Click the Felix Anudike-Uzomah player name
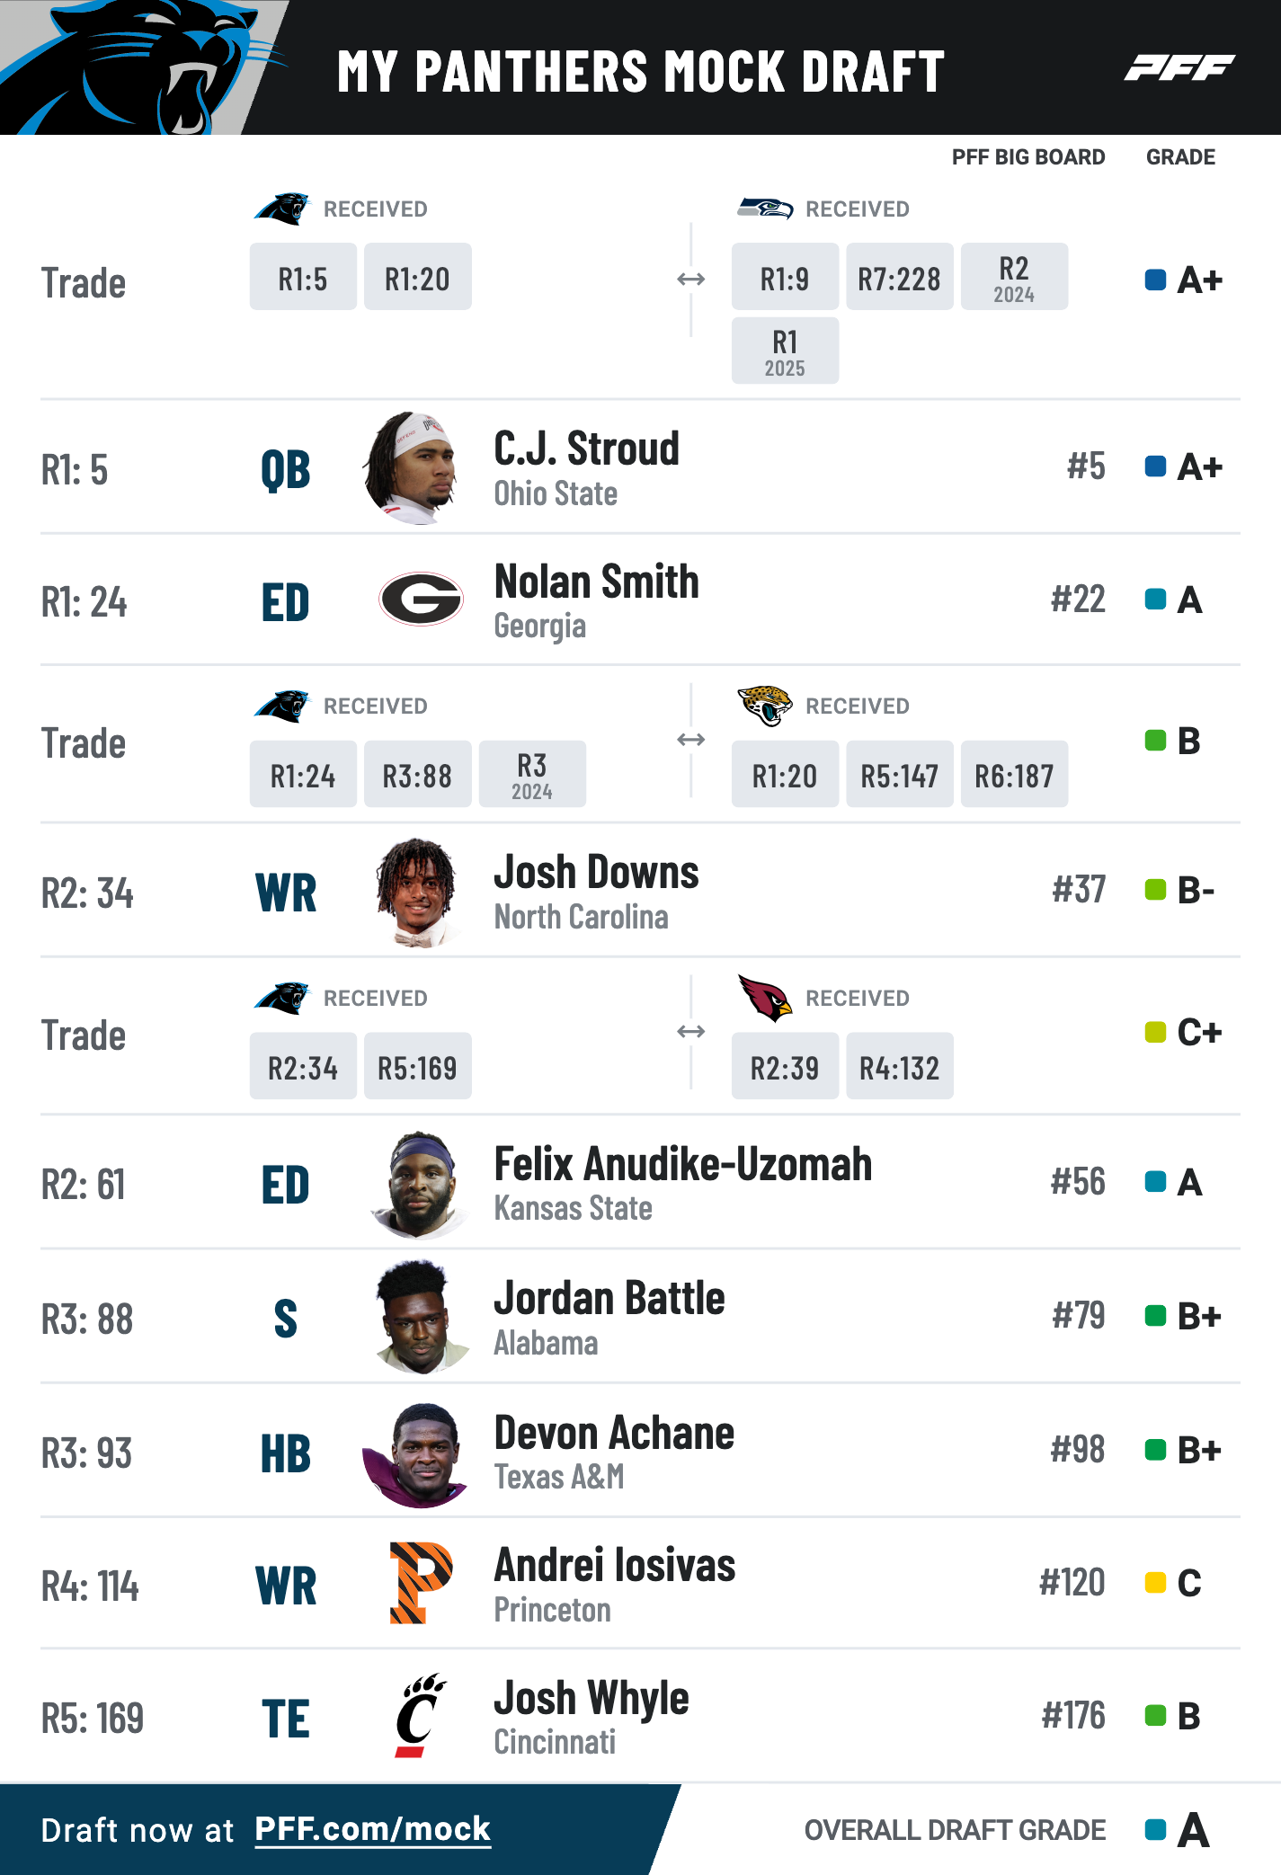Image resolution: width=1281 pixels, height=1875 pixels. point(683,1164)
